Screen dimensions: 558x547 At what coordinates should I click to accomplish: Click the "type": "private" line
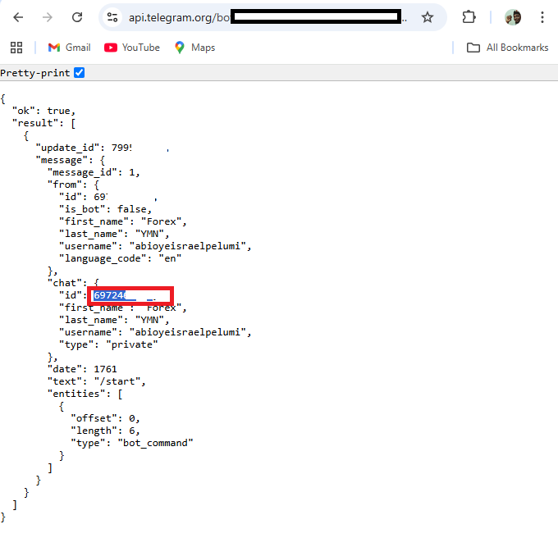[108, 344]
